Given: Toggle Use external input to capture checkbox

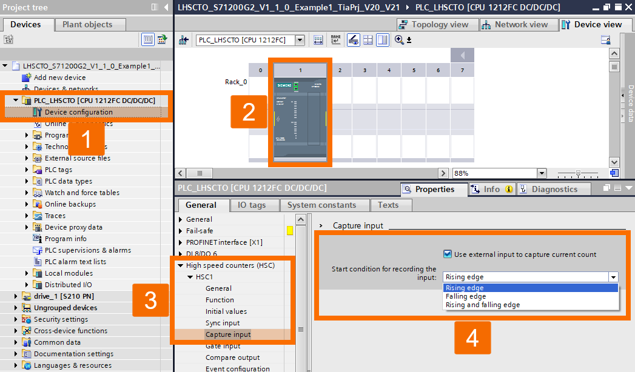Looking at the screenshot, I should click(447, 254).
